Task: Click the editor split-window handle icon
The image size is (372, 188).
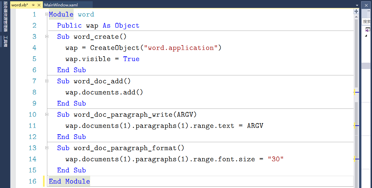Action: pyautogui.click(x=356, y=11)
